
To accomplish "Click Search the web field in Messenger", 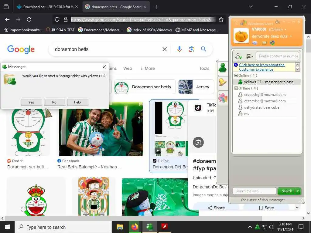I will (x=254, y=191).
